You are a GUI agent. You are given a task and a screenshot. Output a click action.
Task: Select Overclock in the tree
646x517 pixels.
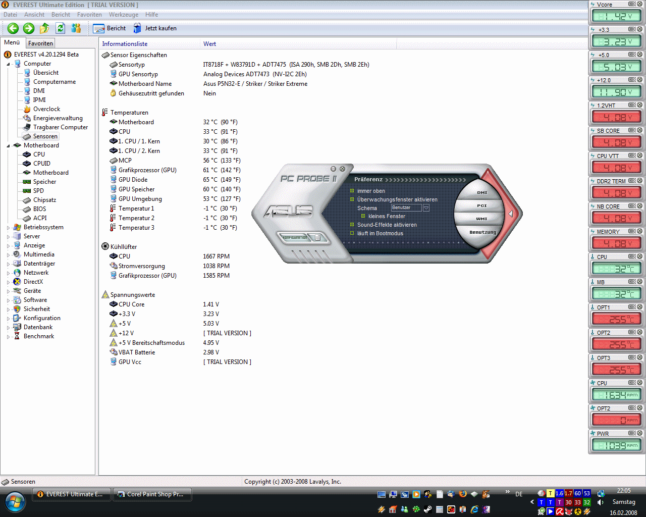coord(46,109)
